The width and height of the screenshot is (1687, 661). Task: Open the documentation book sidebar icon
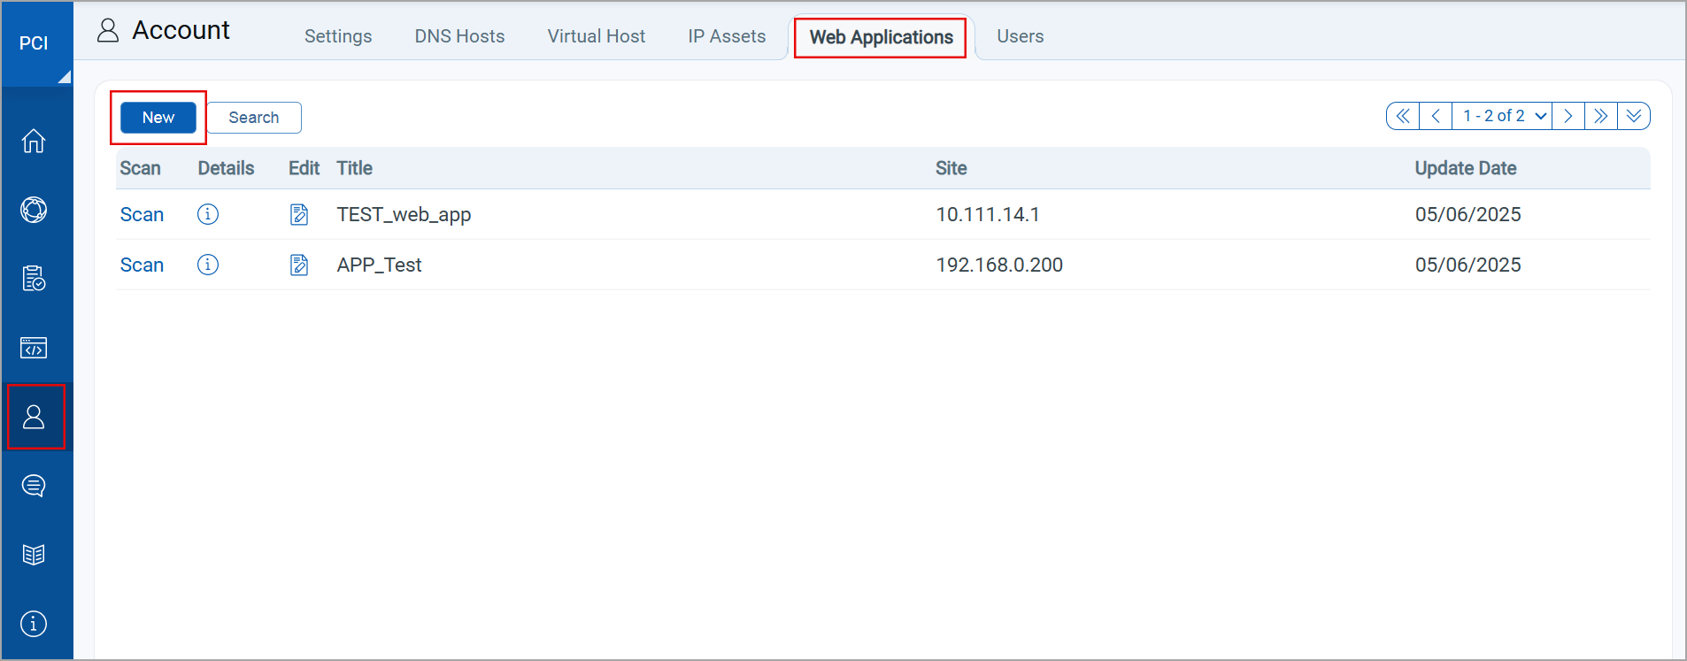click(x=34, y=555)
